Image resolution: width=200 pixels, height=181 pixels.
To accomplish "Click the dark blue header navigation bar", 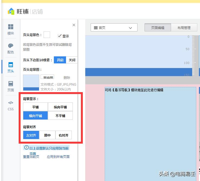I will pos(139,72).
